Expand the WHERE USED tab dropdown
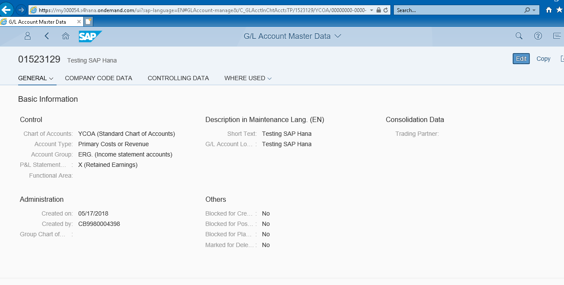This screenshot has height=285, width=564. (269, 78)
